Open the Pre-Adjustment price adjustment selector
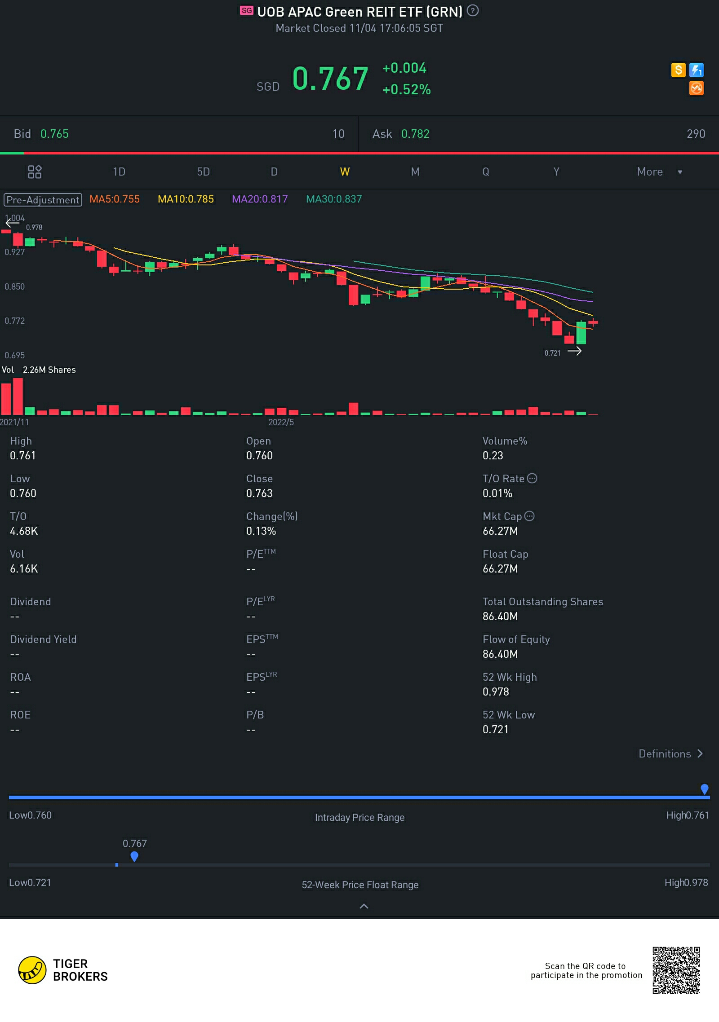The width and height of the screenshot is (719, 1022). (x=43, y=200)
